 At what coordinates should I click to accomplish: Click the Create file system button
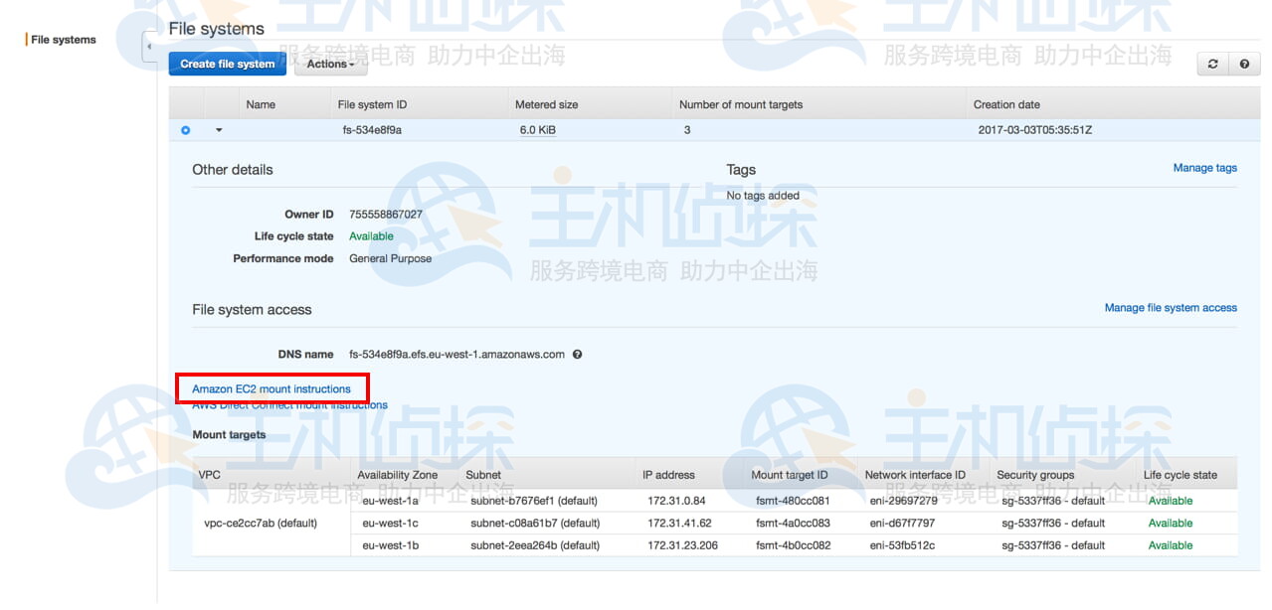click(227, 64)
